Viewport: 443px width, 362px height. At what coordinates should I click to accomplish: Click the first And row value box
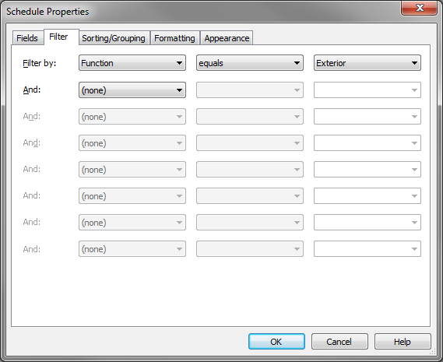pos(367,90)
